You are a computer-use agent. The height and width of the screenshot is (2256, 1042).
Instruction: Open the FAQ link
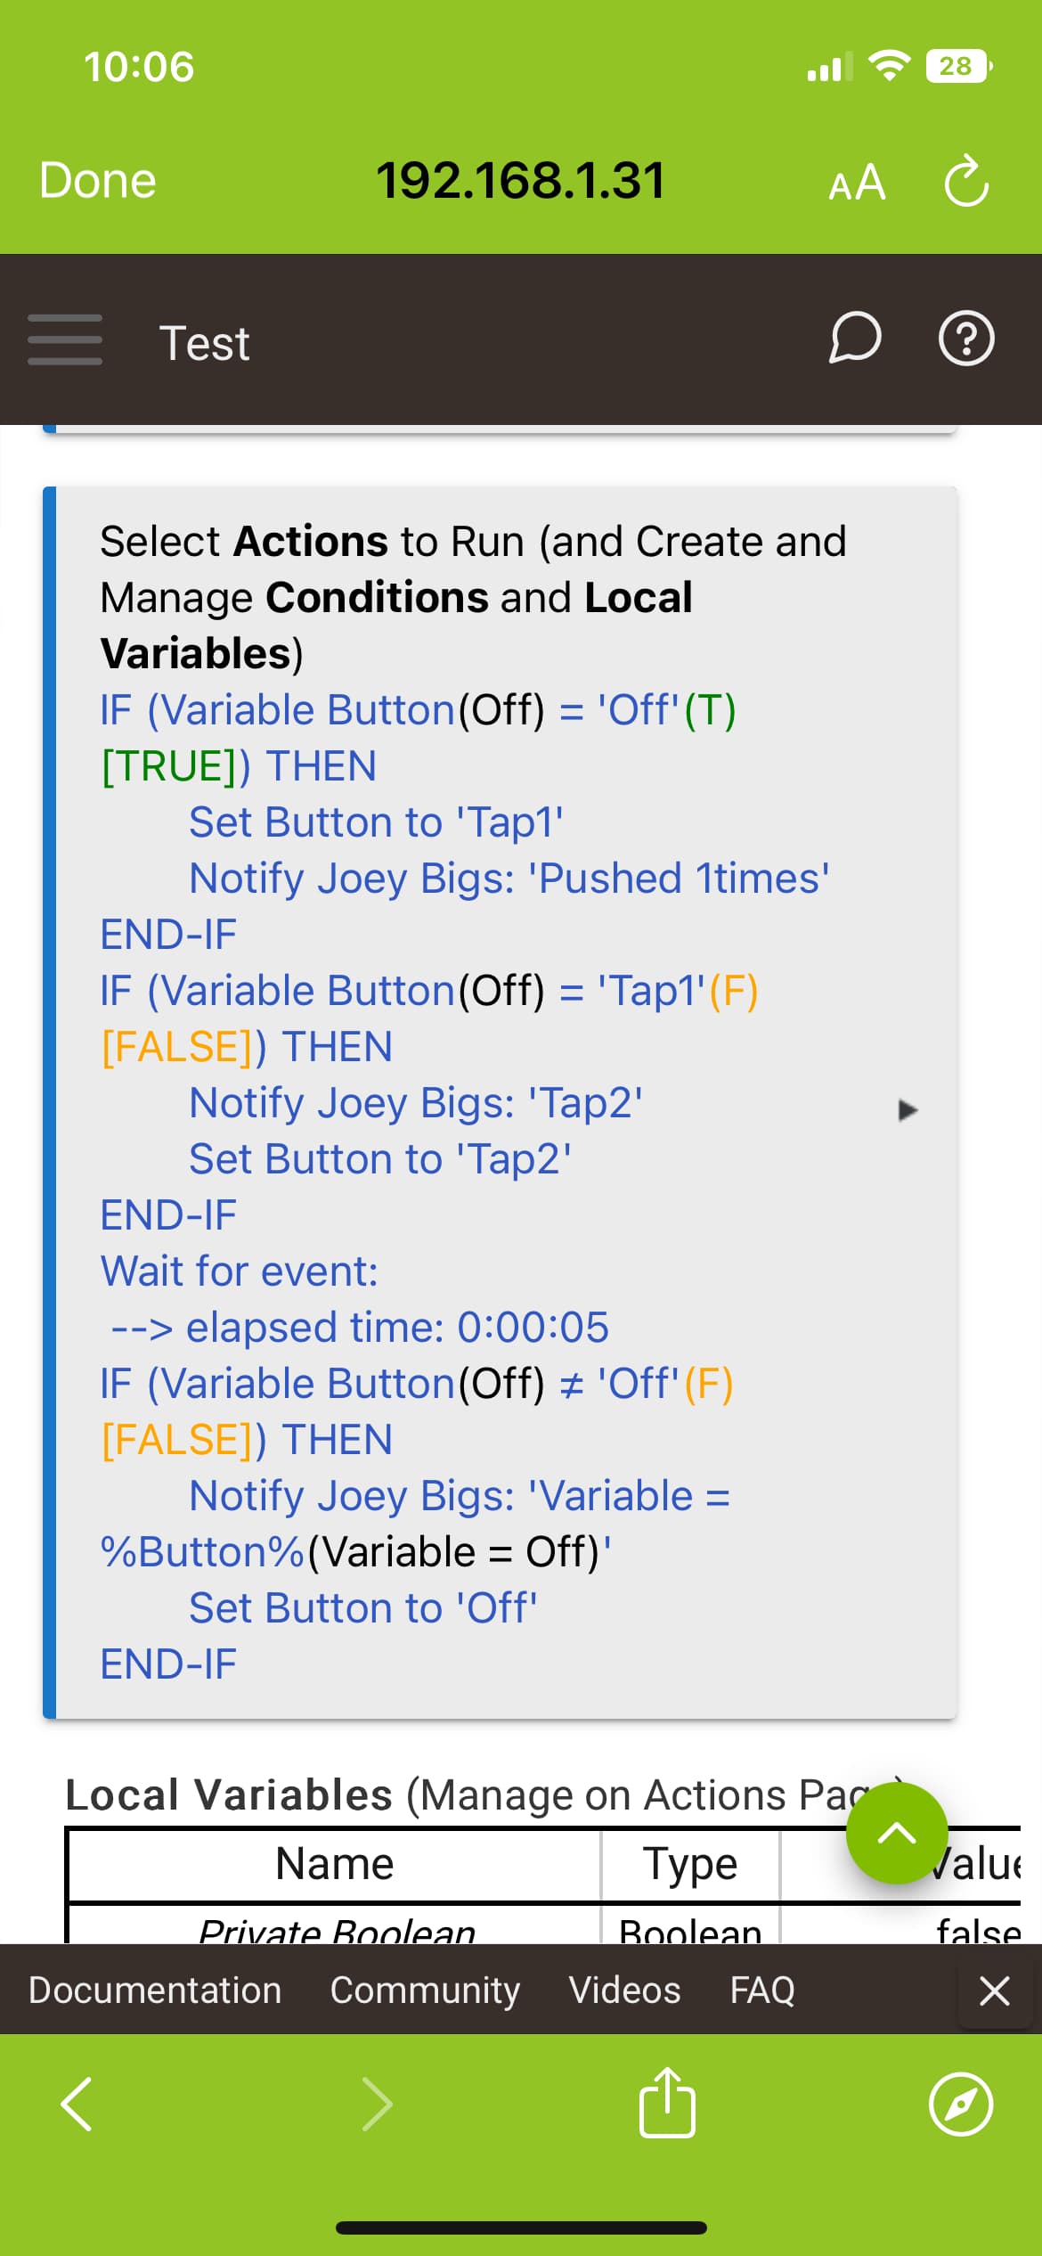click(761, 1990)
